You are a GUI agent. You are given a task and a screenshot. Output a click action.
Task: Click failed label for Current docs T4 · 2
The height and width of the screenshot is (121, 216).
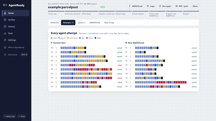(x=120, y=78)
